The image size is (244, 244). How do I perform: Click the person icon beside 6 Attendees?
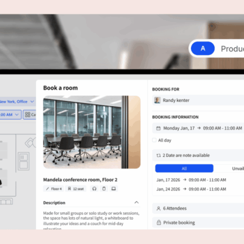coord(159,209)
